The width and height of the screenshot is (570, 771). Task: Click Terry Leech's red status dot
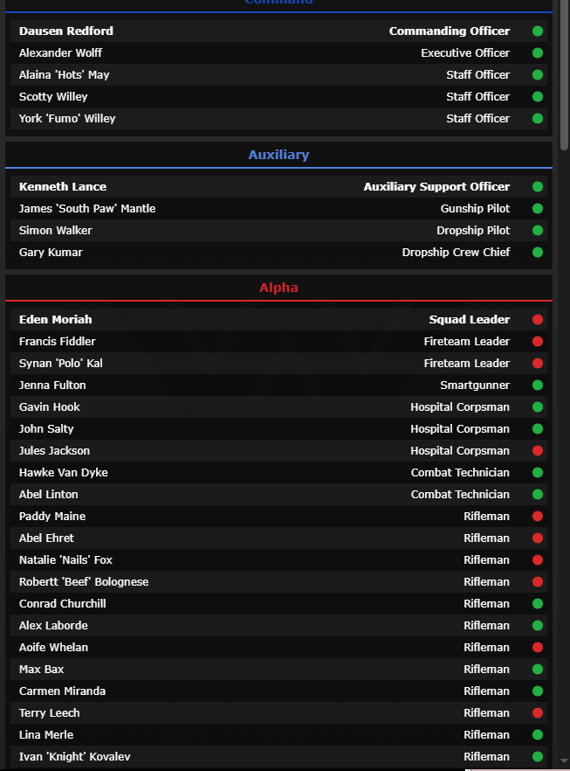click(538, 713)
